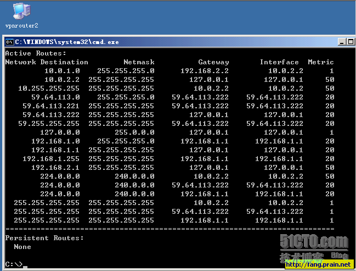Click metric 1 in the 127.0.0.0 row

point(331,132)
